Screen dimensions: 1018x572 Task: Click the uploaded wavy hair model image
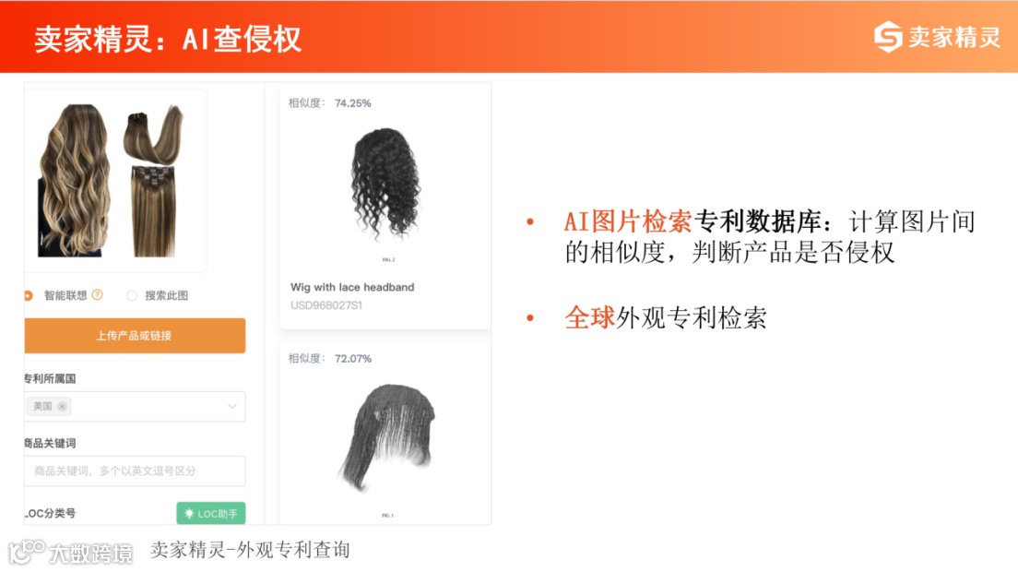coord(75,181)
